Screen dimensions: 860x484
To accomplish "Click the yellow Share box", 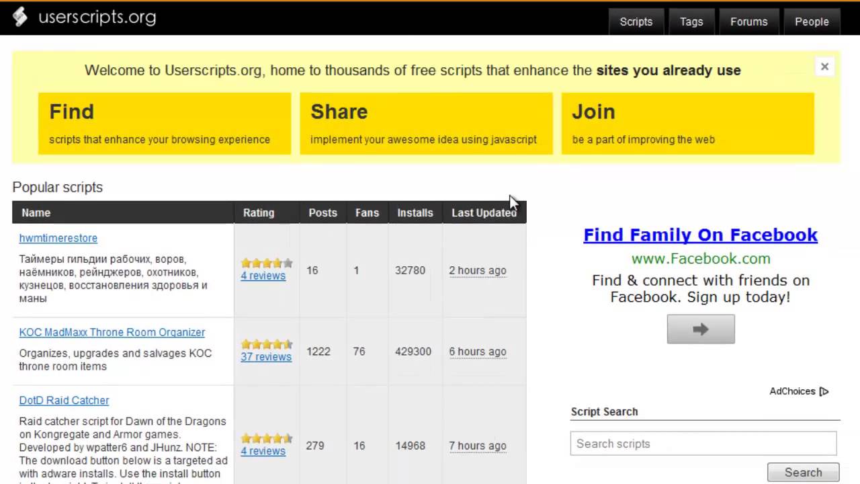I will coord(426,124).
